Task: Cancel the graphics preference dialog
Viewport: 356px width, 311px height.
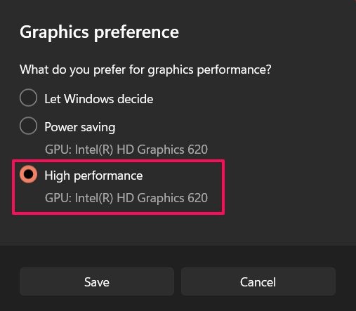Action: click(x=258, y=282)
